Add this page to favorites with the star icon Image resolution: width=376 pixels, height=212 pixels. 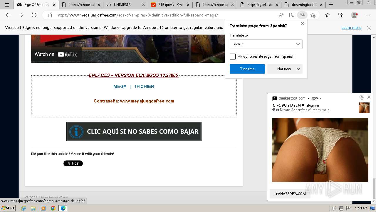313,15
